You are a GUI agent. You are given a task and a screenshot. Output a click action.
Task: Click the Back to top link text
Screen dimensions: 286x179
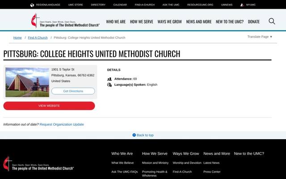[145, 135]
